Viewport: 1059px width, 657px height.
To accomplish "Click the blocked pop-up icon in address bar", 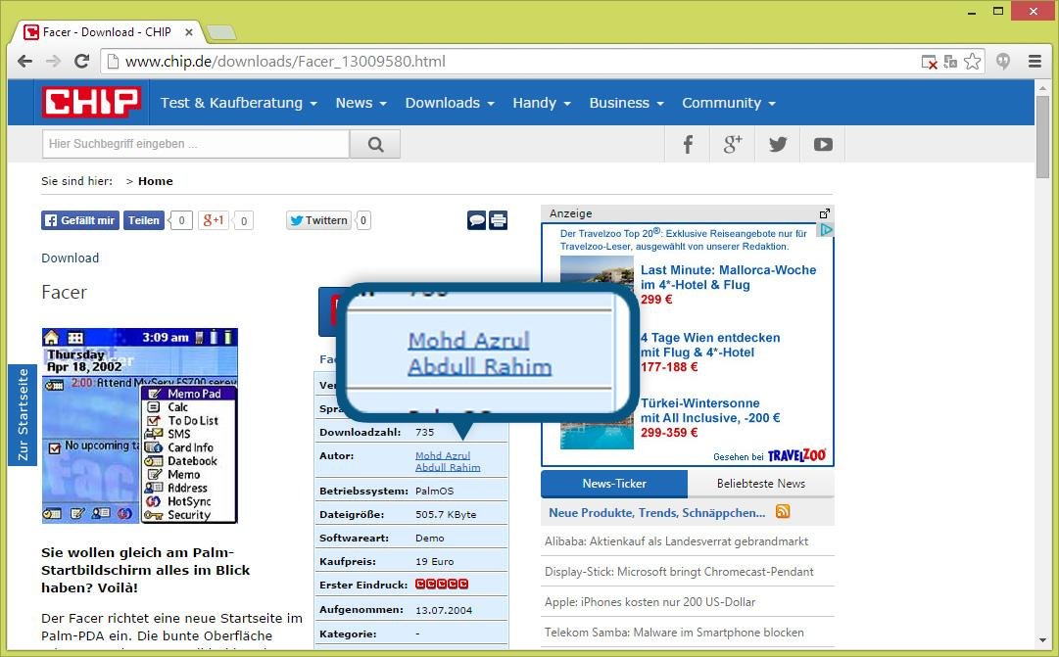I will pyautogui.click(x=930, y=62).
